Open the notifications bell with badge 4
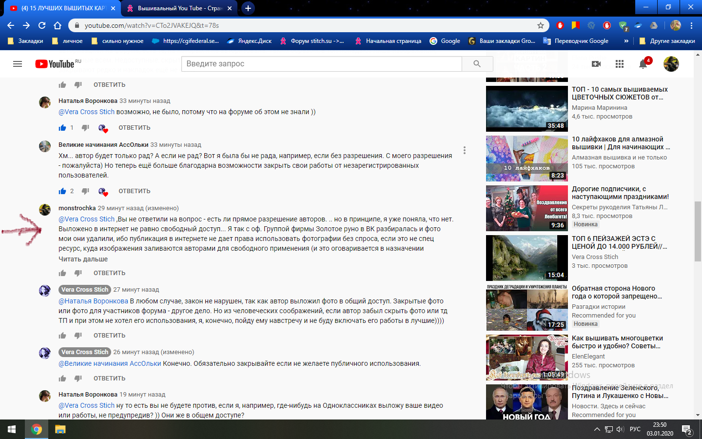The height and width of the screenshot is (439, 702). click(643, 64)
